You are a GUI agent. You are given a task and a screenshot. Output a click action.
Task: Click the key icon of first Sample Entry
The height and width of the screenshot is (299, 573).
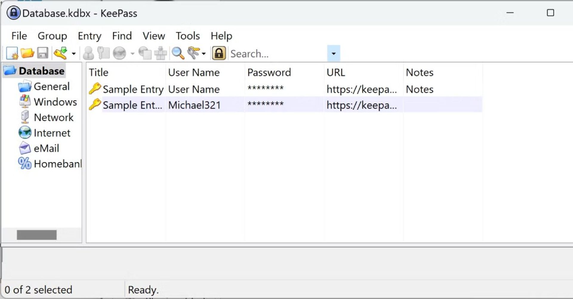point(95,89)
